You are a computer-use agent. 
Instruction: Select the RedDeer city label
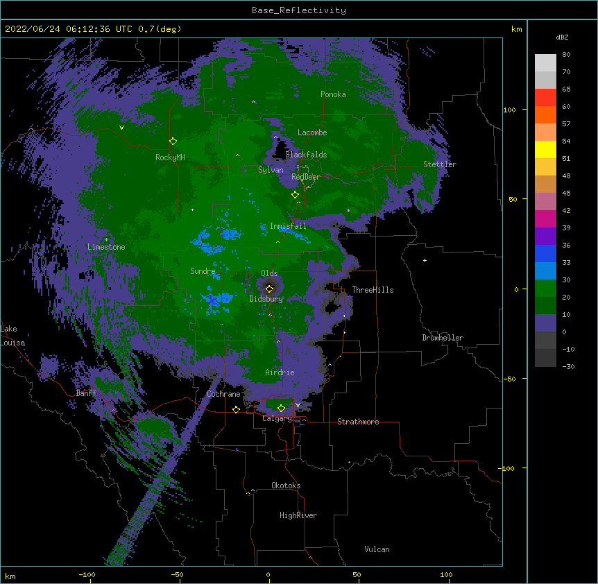(x=305, y=177)
